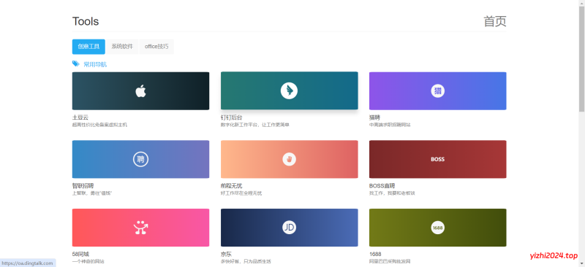Click the oa.dingtalk.com status bar URL

pos(28,263)
